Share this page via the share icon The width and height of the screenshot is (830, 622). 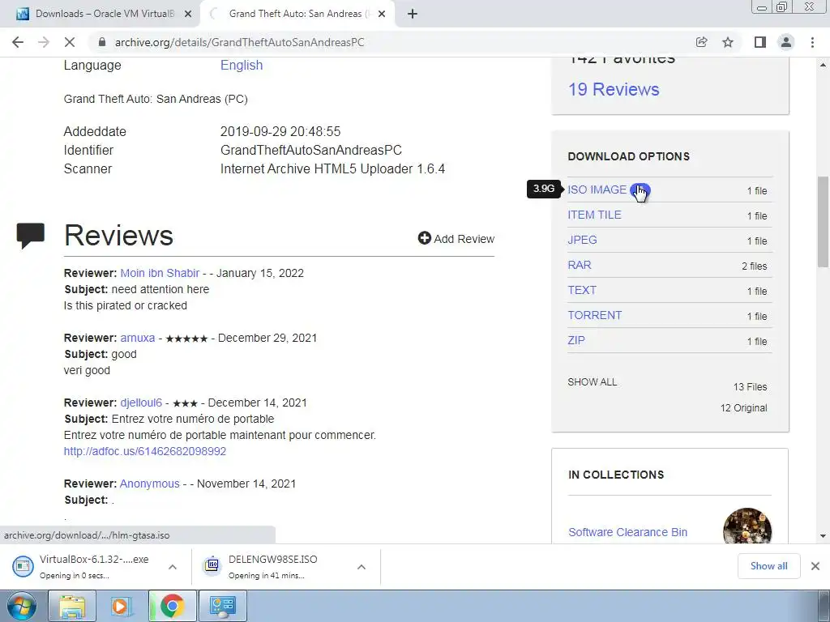[701, 42]
